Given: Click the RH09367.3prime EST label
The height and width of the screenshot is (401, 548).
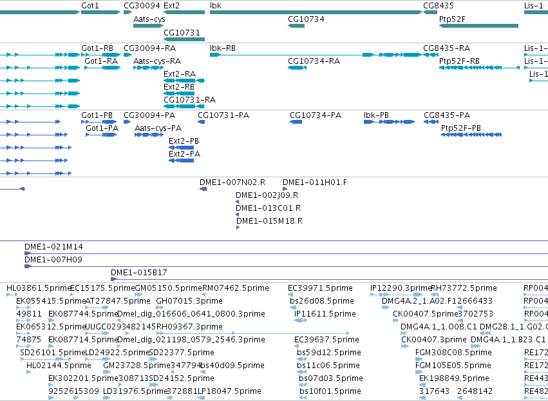Looking at the screenshot, I should [x=189, y=327].
